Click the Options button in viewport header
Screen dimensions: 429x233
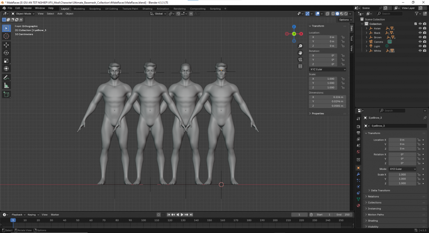tap(344, 20)
